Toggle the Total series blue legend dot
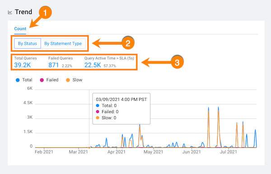The height and width of the screenshot is (174, 271). (18, 80)
